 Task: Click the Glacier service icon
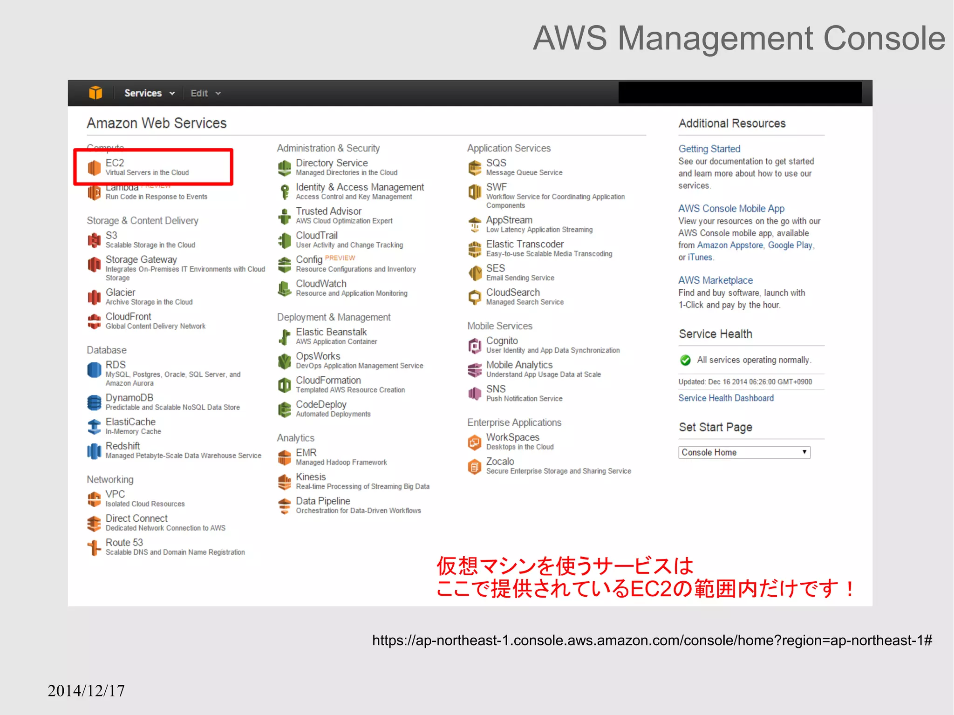94,297
